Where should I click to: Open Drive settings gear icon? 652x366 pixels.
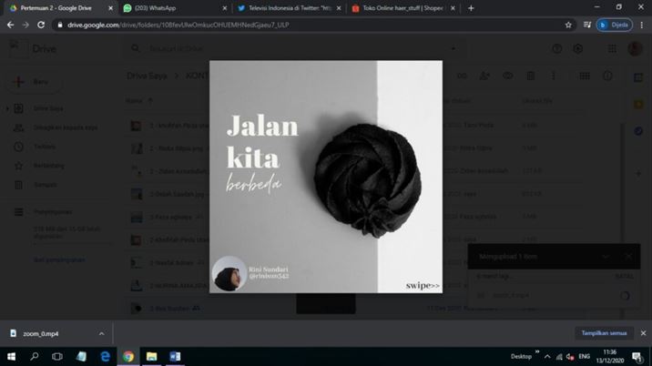point(577,49)
